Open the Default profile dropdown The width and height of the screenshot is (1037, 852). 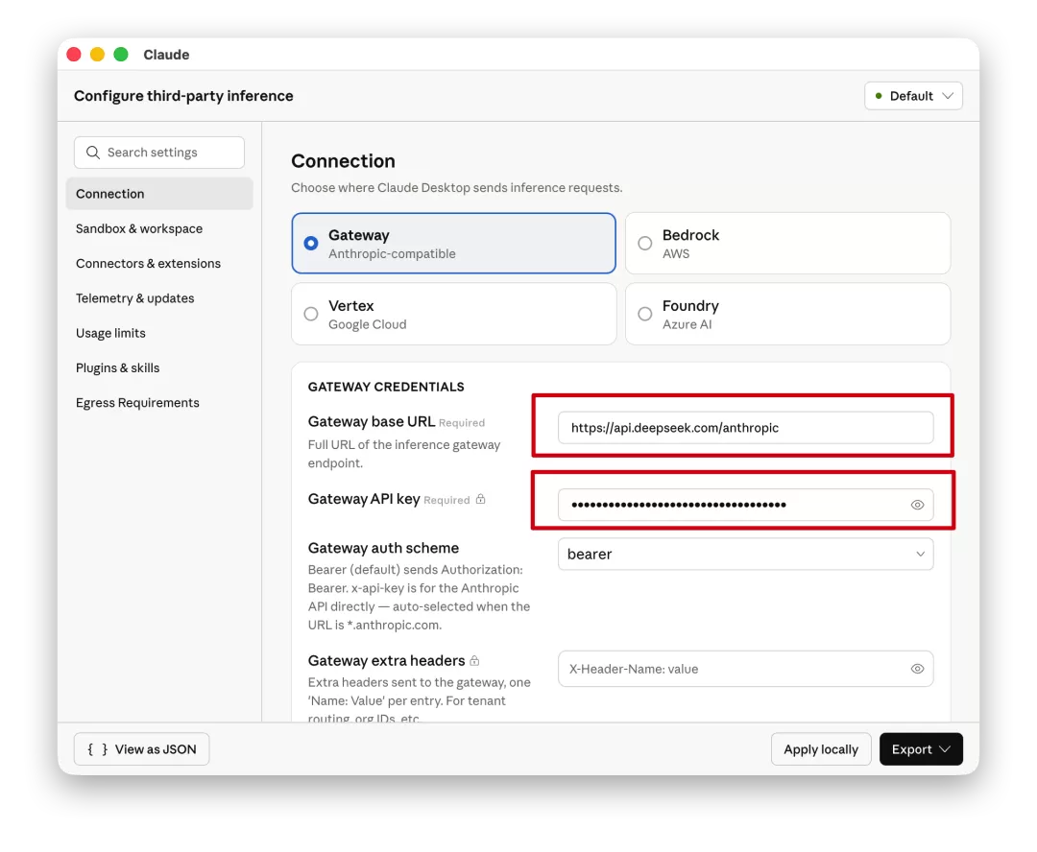point(913,96)
